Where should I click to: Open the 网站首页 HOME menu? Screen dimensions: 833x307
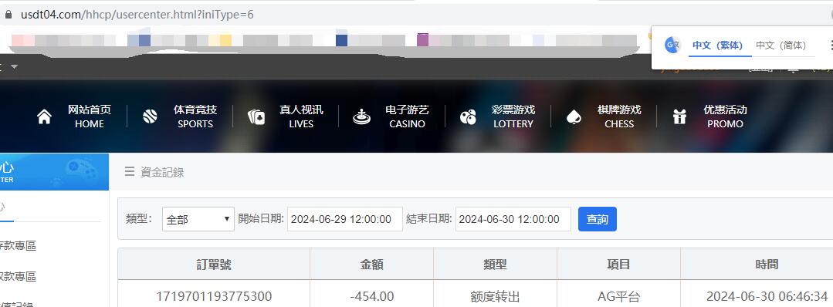click(90, 116)
